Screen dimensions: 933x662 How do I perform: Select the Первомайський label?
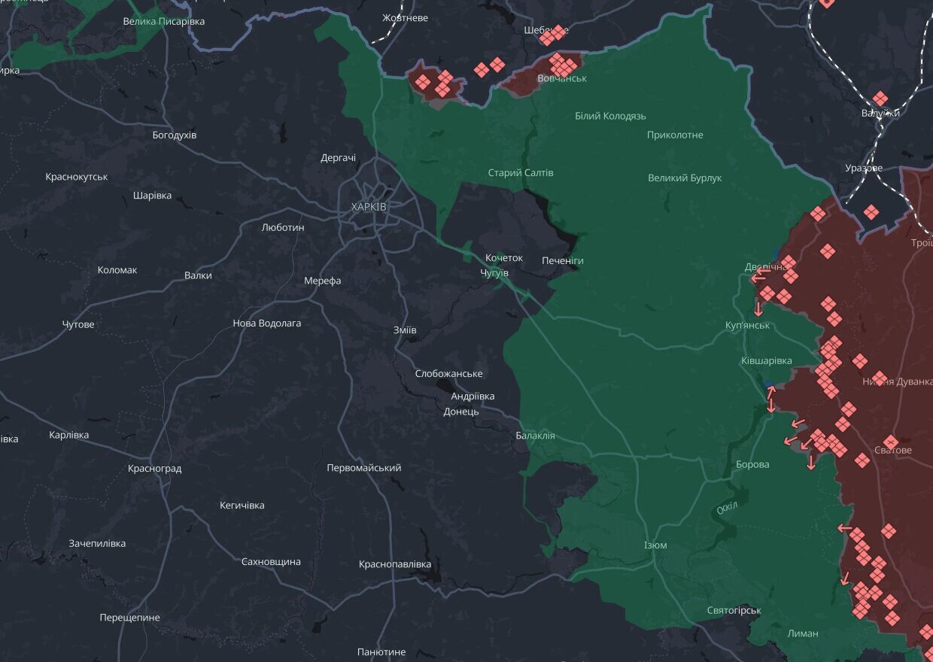pos(363,468)
